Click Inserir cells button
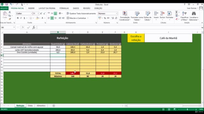204x114 pixels. (x=156, y=16)
